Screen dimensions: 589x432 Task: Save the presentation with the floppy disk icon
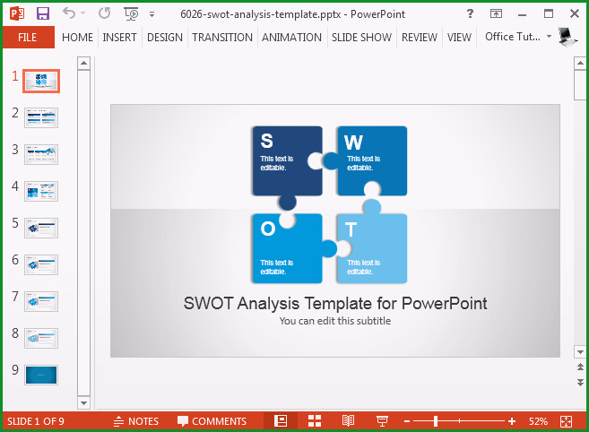pos(43,14)
